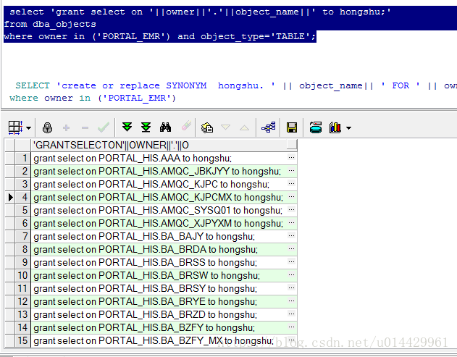Click SQL line 'from dba_objects' in editor

tap(50, 24)
